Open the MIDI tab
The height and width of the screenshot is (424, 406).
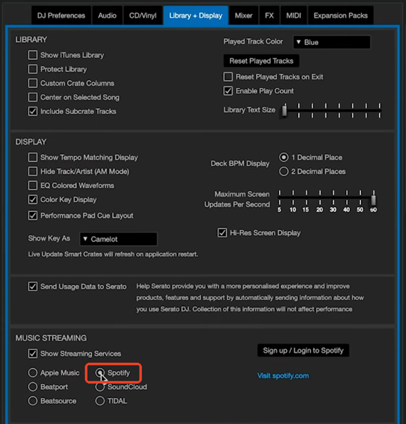coord(294,15)
